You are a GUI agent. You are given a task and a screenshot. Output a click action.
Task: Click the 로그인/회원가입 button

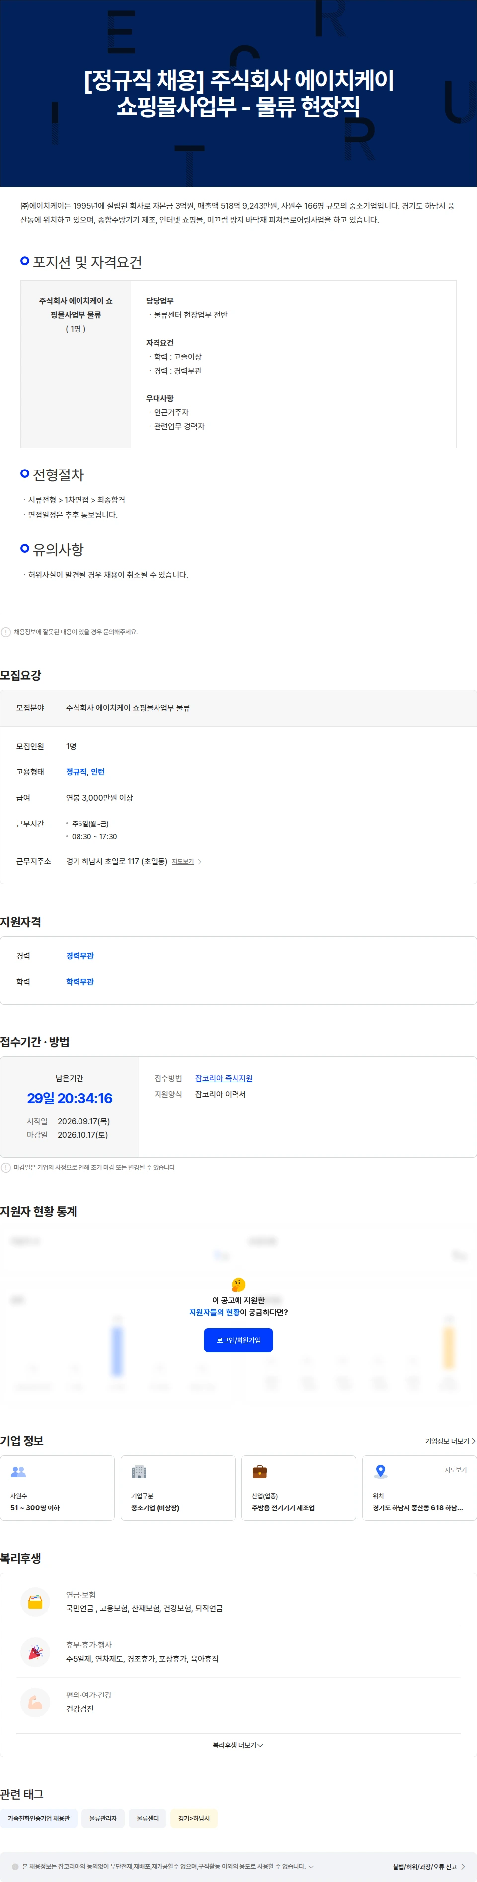pos(238,1340)
